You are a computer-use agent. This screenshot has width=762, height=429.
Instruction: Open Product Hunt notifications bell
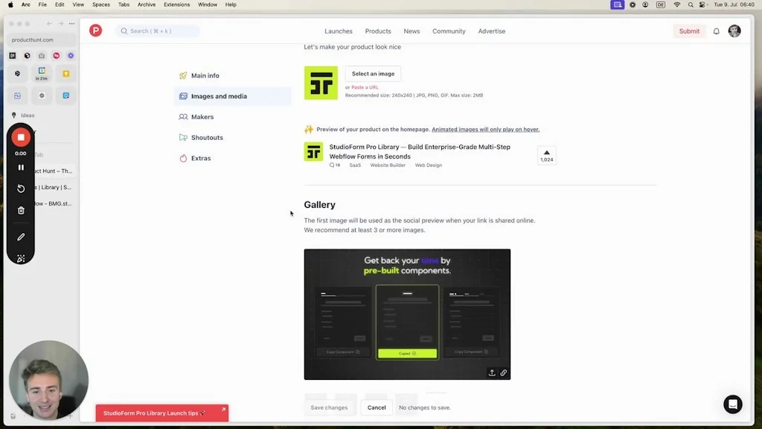(715, 31)
